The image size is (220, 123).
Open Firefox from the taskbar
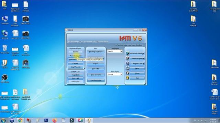click(55, 120)
